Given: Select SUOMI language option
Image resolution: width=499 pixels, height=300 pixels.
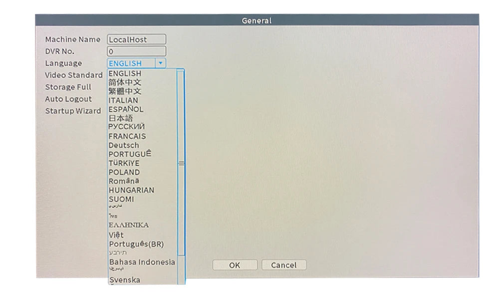Looking at the screenshot, I should click(121, 199).
